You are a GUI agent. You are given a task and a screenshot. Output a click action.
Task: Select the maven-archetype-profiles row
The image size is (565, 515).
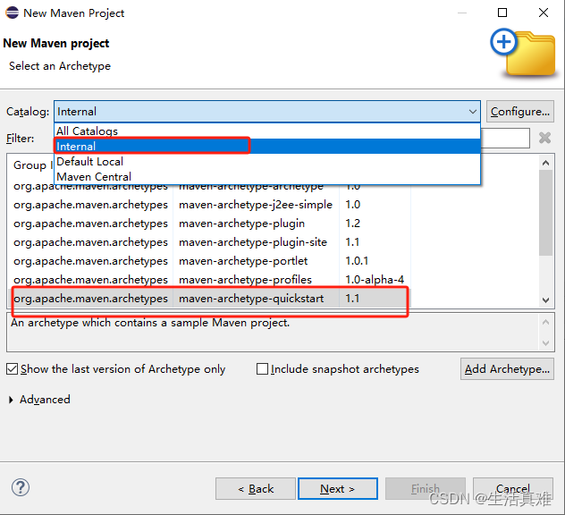click(209, 280)
